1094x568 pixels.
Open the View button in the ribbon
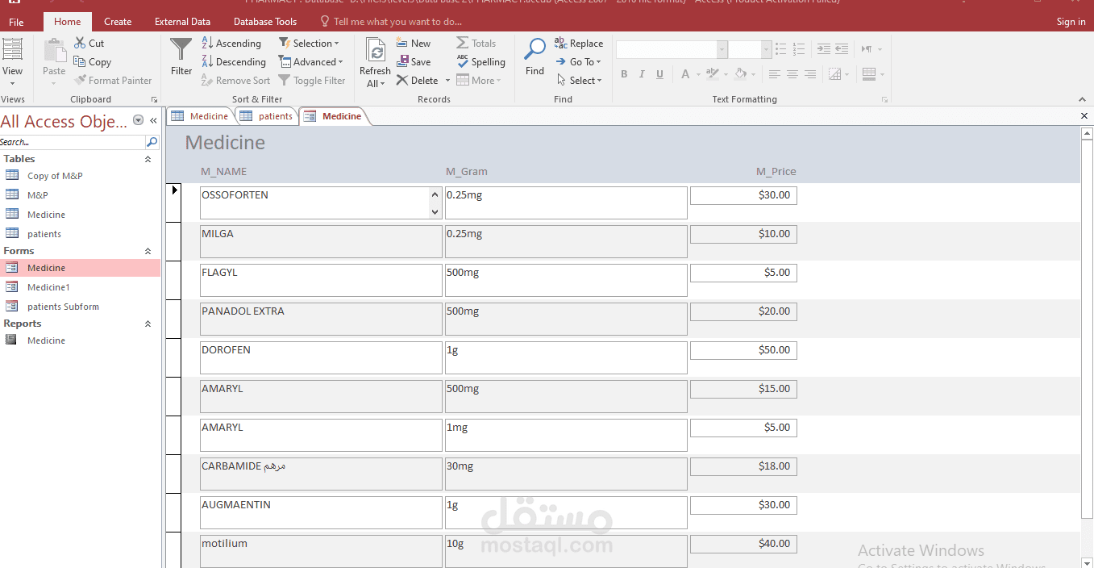click(x=12, y=61)
